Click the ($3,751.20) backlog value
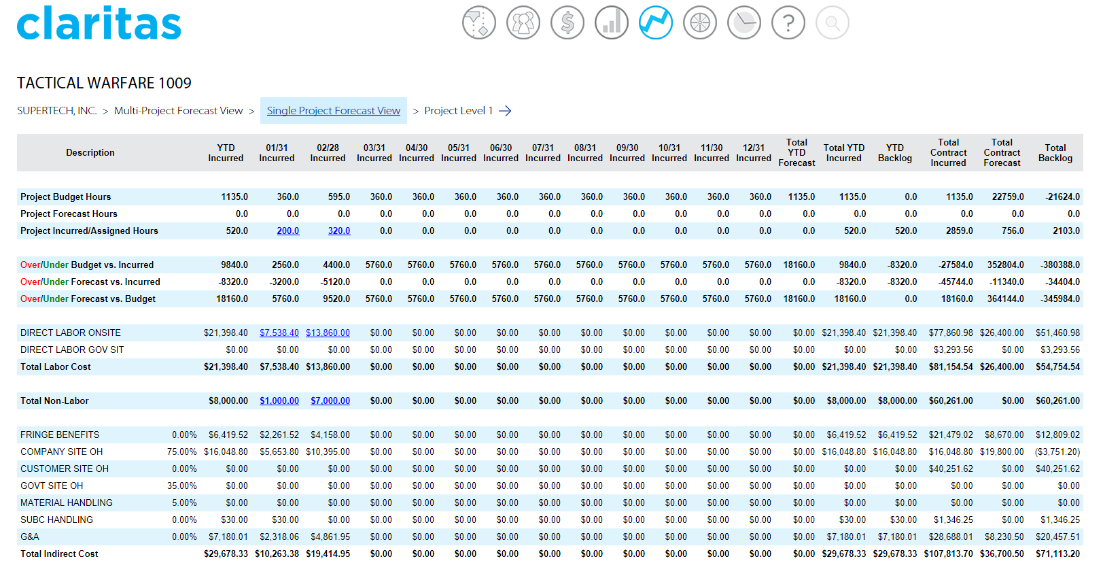 point(1057,452)
